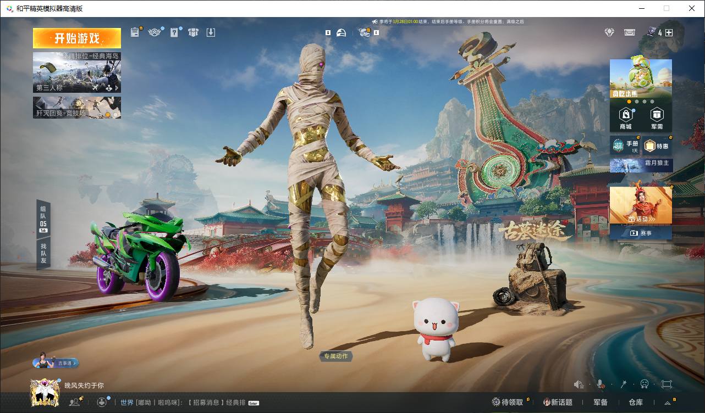Screen dimensions: 705x413
Task: Toggle the microphone mute
Action: [601, 384]
